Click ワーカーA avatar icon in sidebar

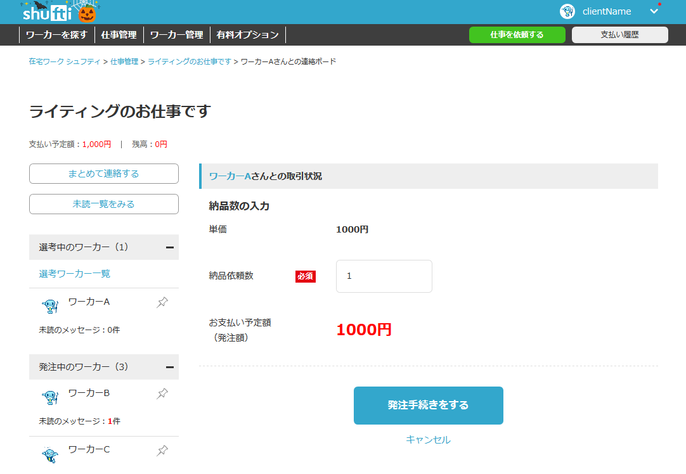(x=50, y=306)
